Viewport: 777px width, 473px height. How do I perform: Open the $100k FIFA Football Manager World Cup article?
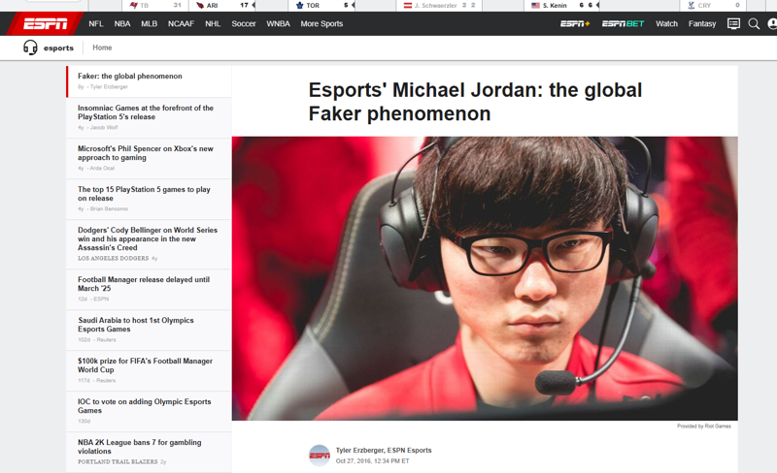[145, 365]
